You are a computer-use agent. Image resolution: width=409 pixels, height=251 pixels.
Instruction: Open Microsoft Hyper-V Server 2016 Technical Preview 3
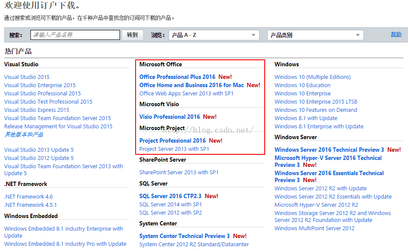[x=328, y=161]
